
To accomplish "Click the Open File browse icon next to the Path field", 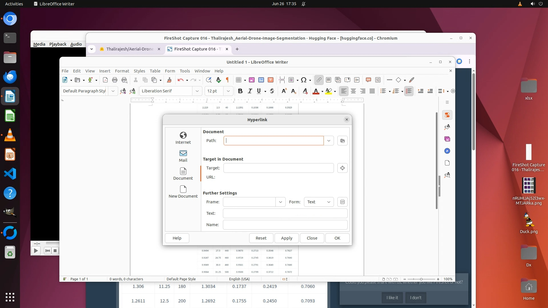I will click(342, 141).
